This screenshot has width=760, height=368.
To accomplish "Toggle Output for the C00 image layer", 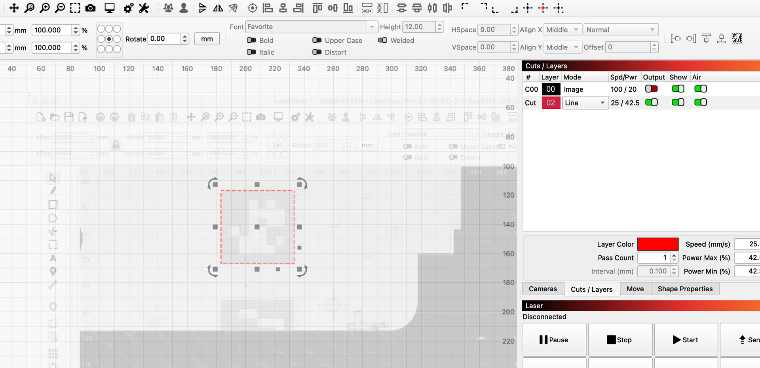I will pyautogui.click(x=651, y=89).
